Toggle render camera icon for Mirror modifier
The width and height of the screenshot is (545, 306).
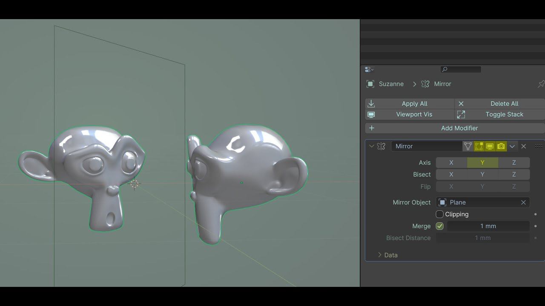(x=501, y=146)
